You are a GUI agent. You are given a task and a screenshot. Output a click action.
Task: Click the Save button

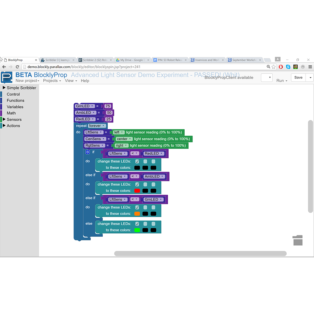(298, 78)
